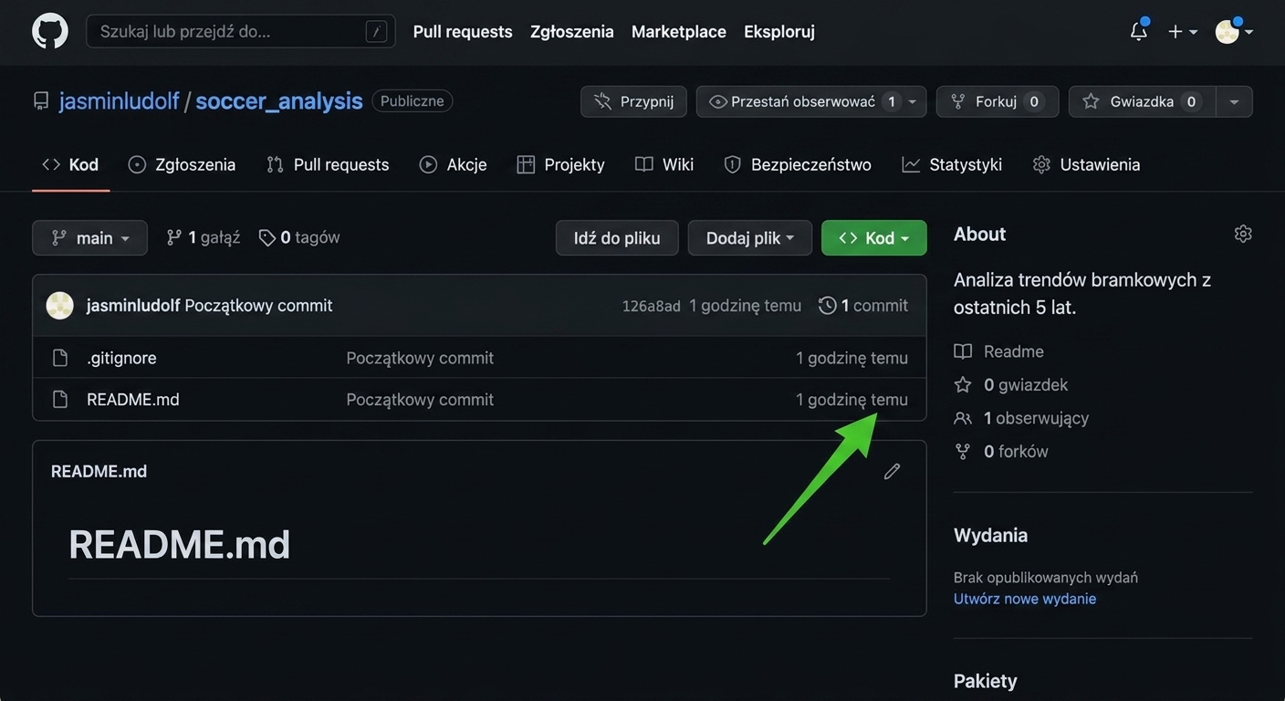Click the .gitignore file icon
This screenshot has width=1285, height=701.
point(60,358)
